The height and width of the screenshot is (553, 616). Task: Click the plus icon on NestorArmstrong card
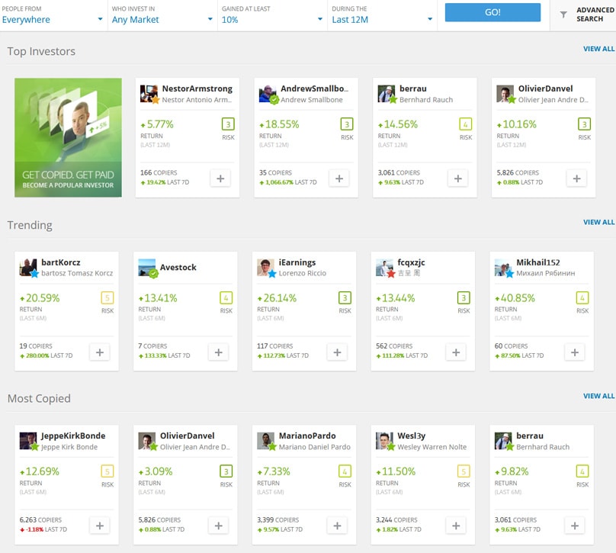pyautogui.click(x=220, y=178)
